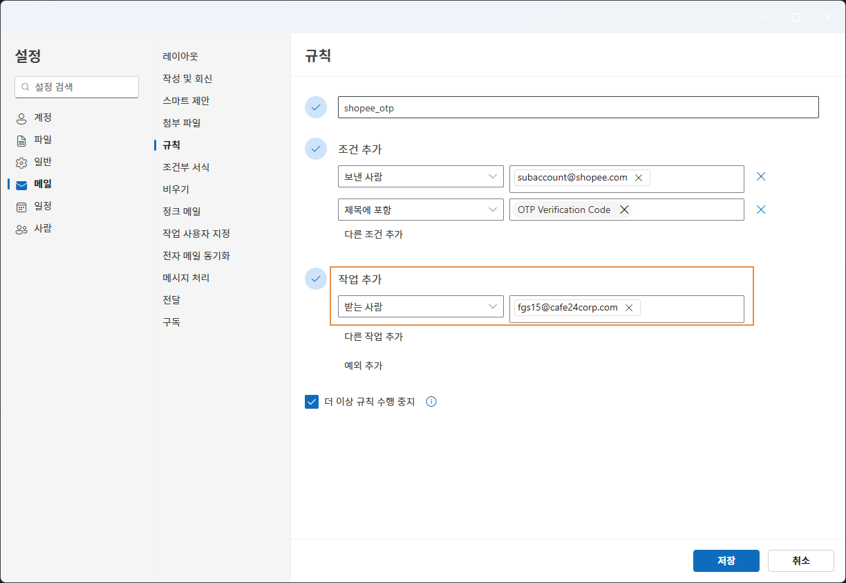Open the 일정 settings category
Screen dimensions: 846x583
coord(43,206)
